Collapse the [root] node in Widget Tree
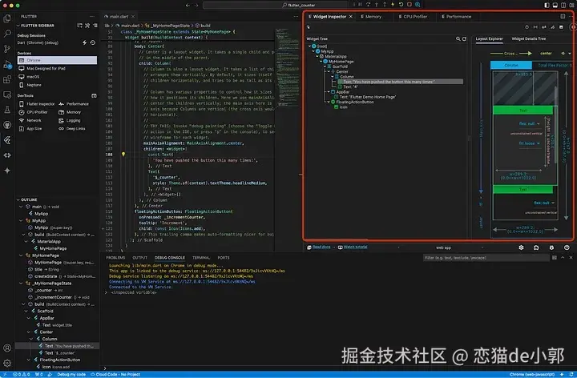The width and height of the screenshot is (577, 378). tap(309, 46)
